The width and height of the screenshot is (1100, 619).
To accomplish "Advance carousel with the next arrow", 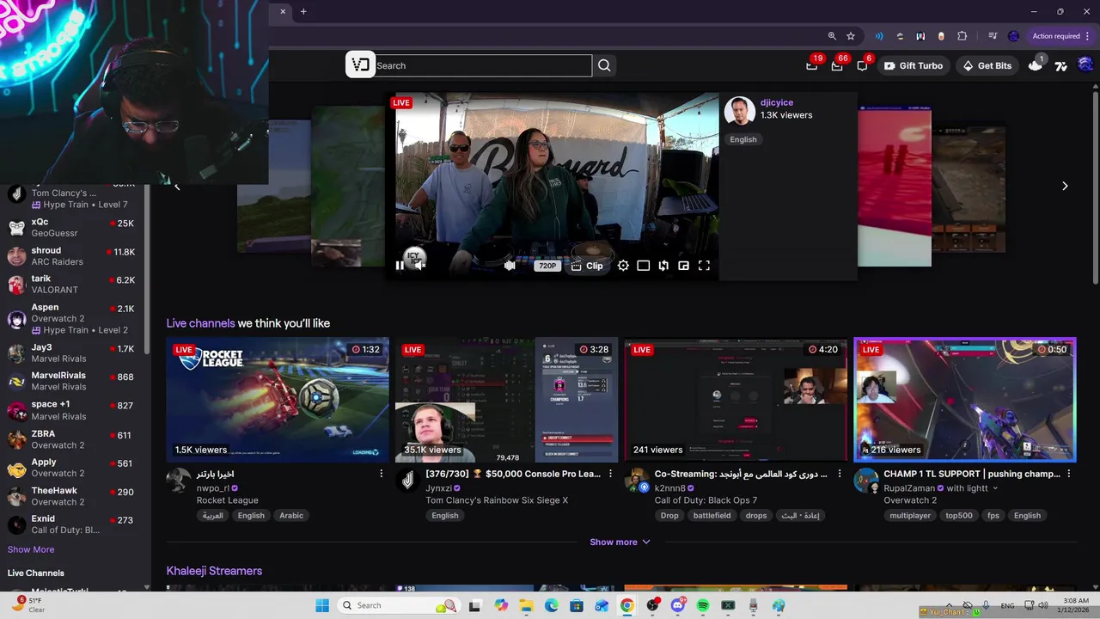I will point(1065,186).
